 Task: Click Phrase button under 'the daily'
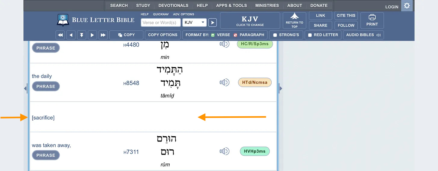click(46, 86)
